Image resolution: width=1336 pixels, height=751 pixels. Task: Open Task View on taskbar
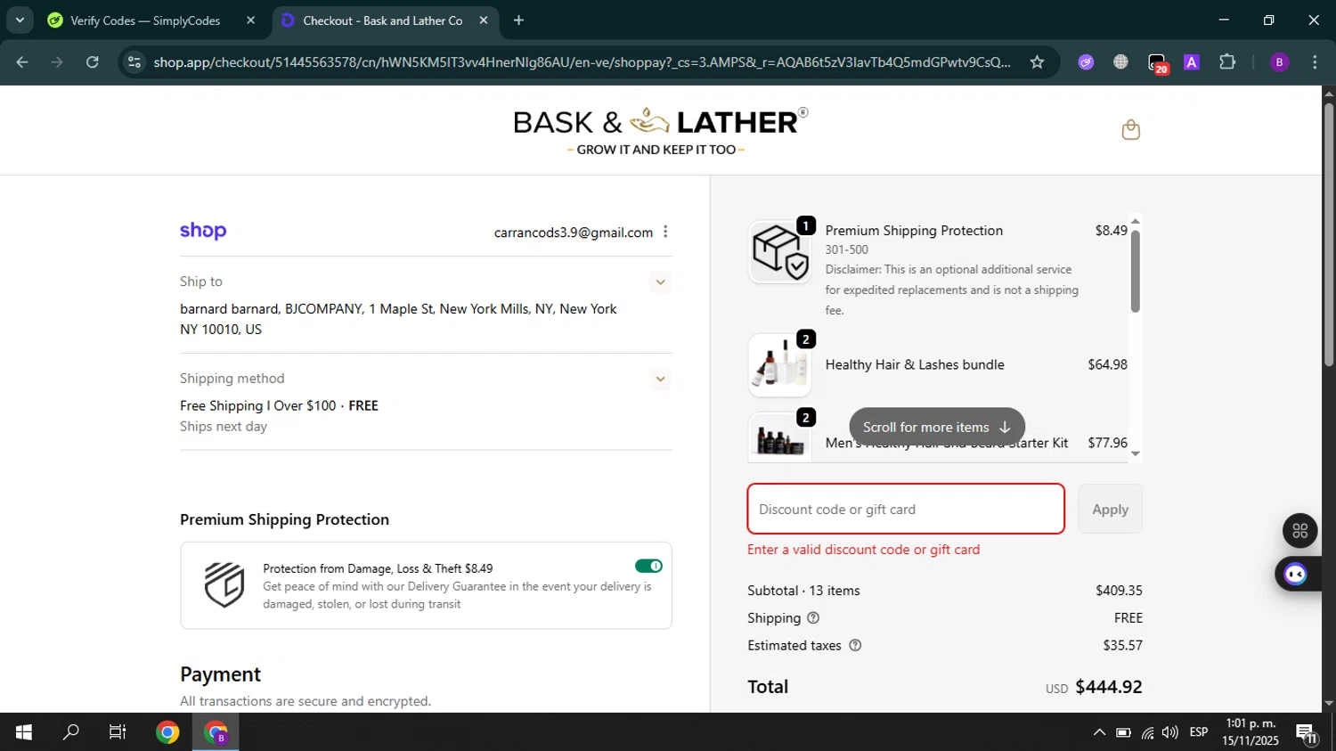[118, 732]
